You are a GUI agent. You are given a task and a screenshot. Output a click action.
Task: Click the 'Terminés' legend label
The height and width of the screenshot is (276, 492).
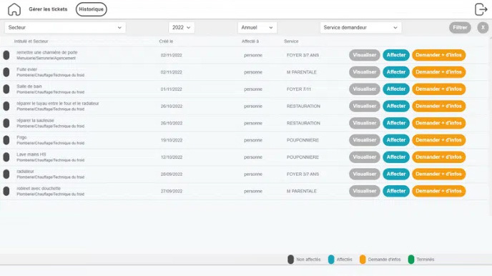(425, 260)
